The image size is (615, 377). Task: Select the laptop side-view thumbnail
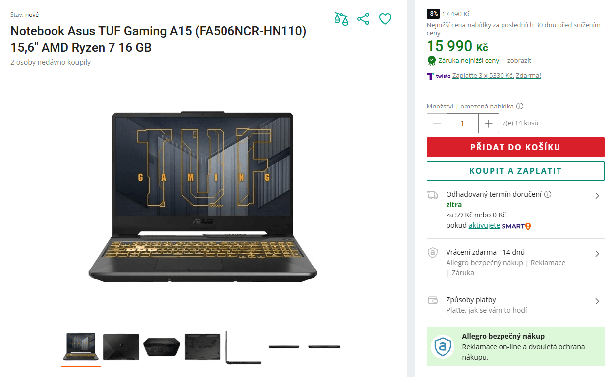click(x=243, y=347)
